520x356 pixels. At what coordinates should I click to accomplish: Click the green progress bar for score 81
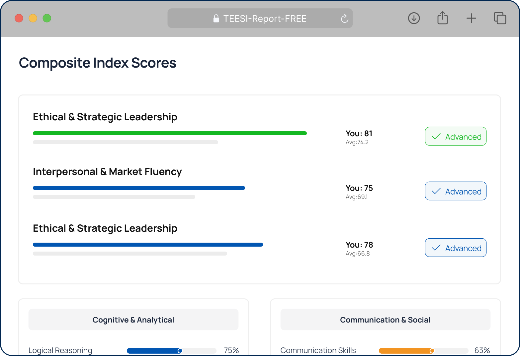point(170,133)
